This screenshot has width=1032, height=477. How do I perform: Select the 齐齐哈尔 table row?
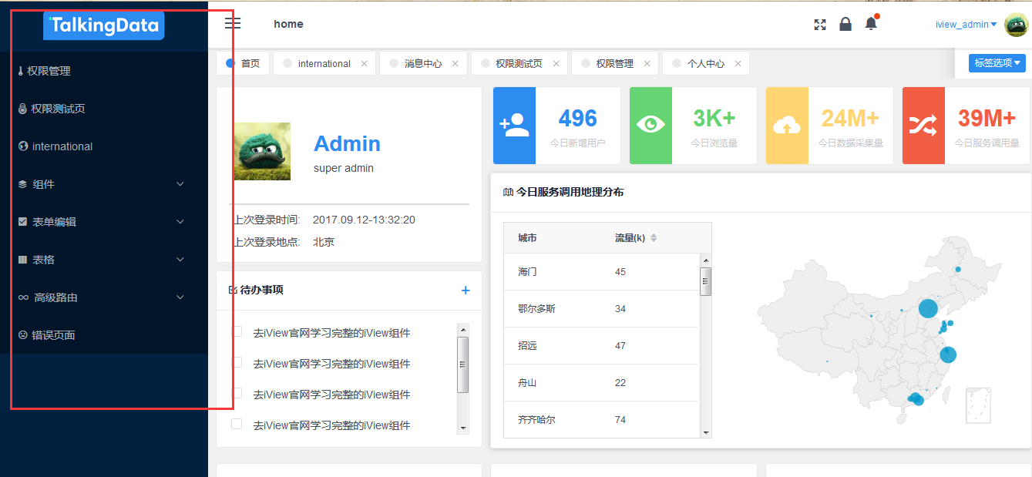coord(601,420)
